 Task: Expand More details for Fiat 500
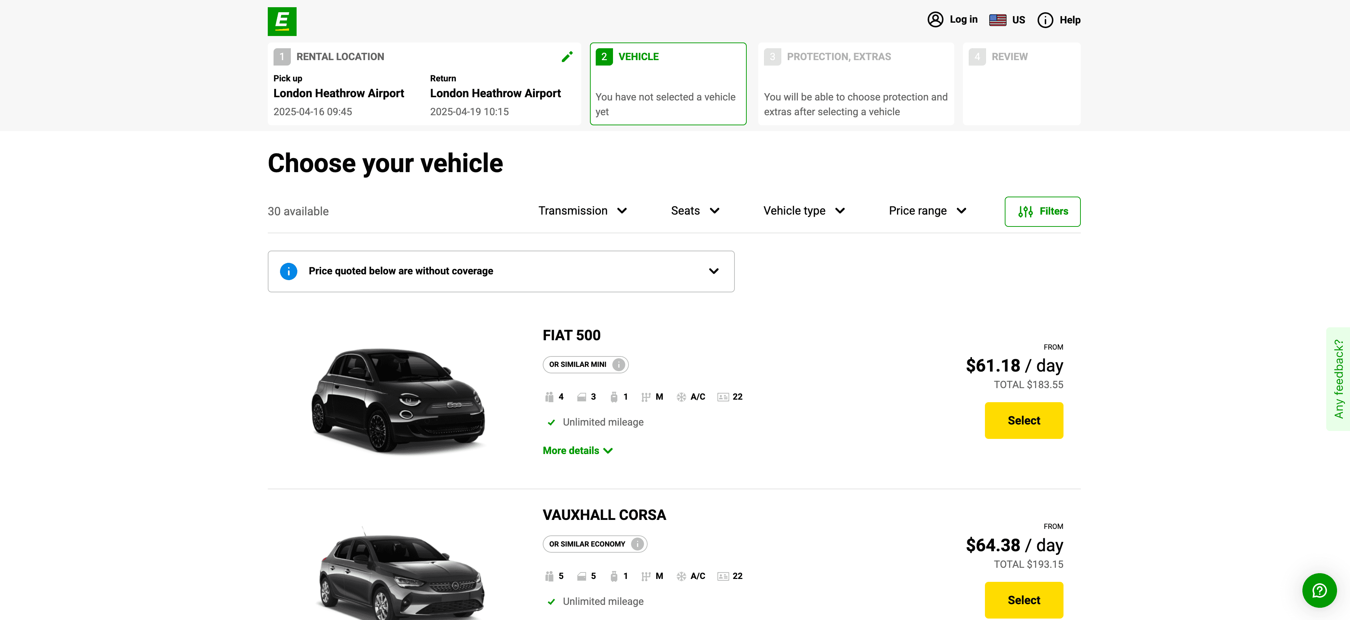click(x=577, y=450)
